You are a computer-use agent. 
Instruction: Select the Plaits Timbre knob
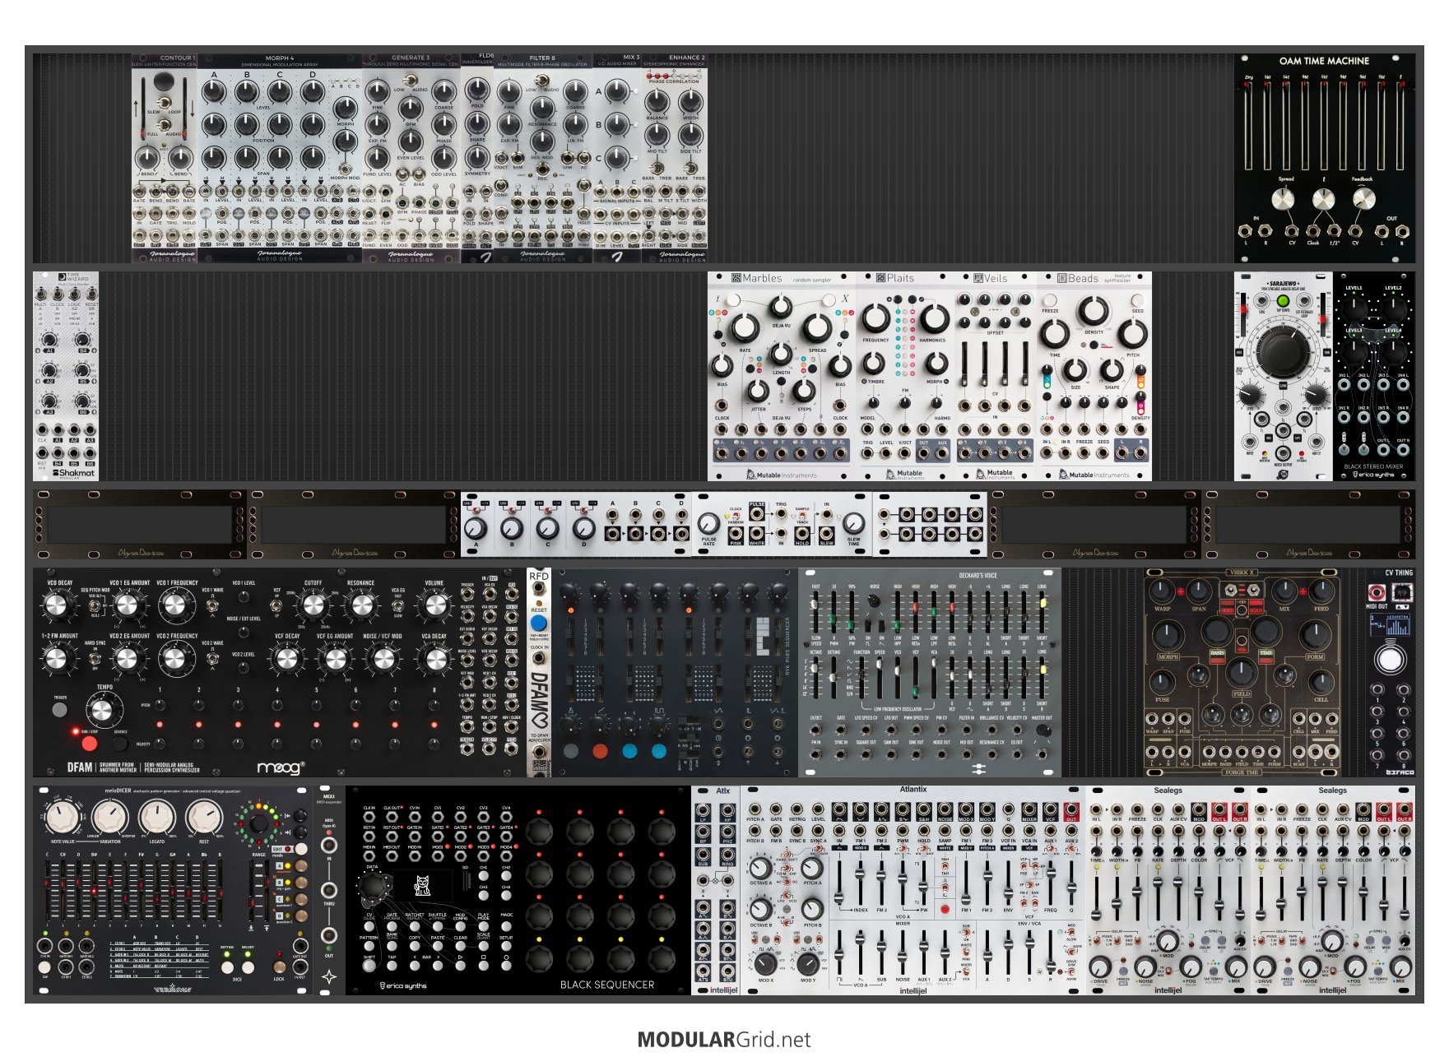coord(874,363)
